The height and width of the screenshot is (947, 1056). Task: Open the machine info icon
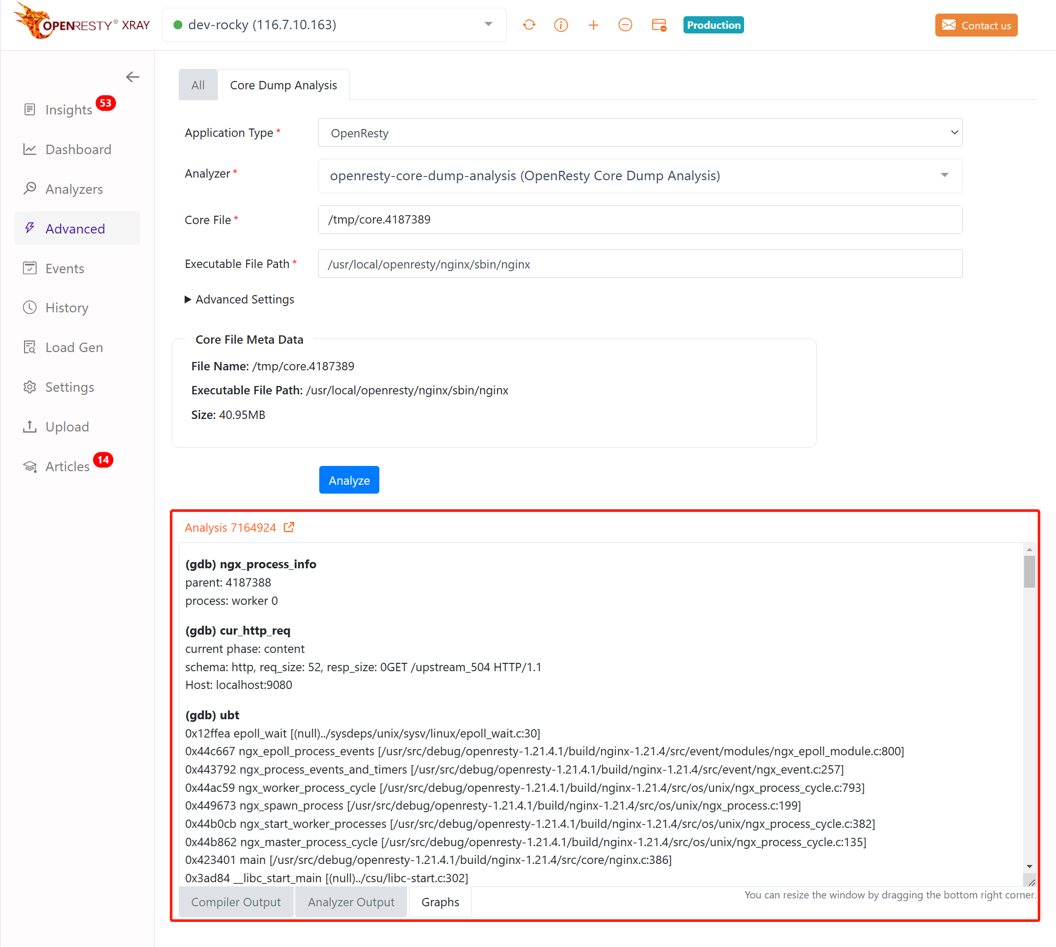coord(561,25)
